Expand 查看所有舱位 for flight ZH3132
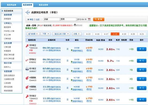 coord(77,50)
